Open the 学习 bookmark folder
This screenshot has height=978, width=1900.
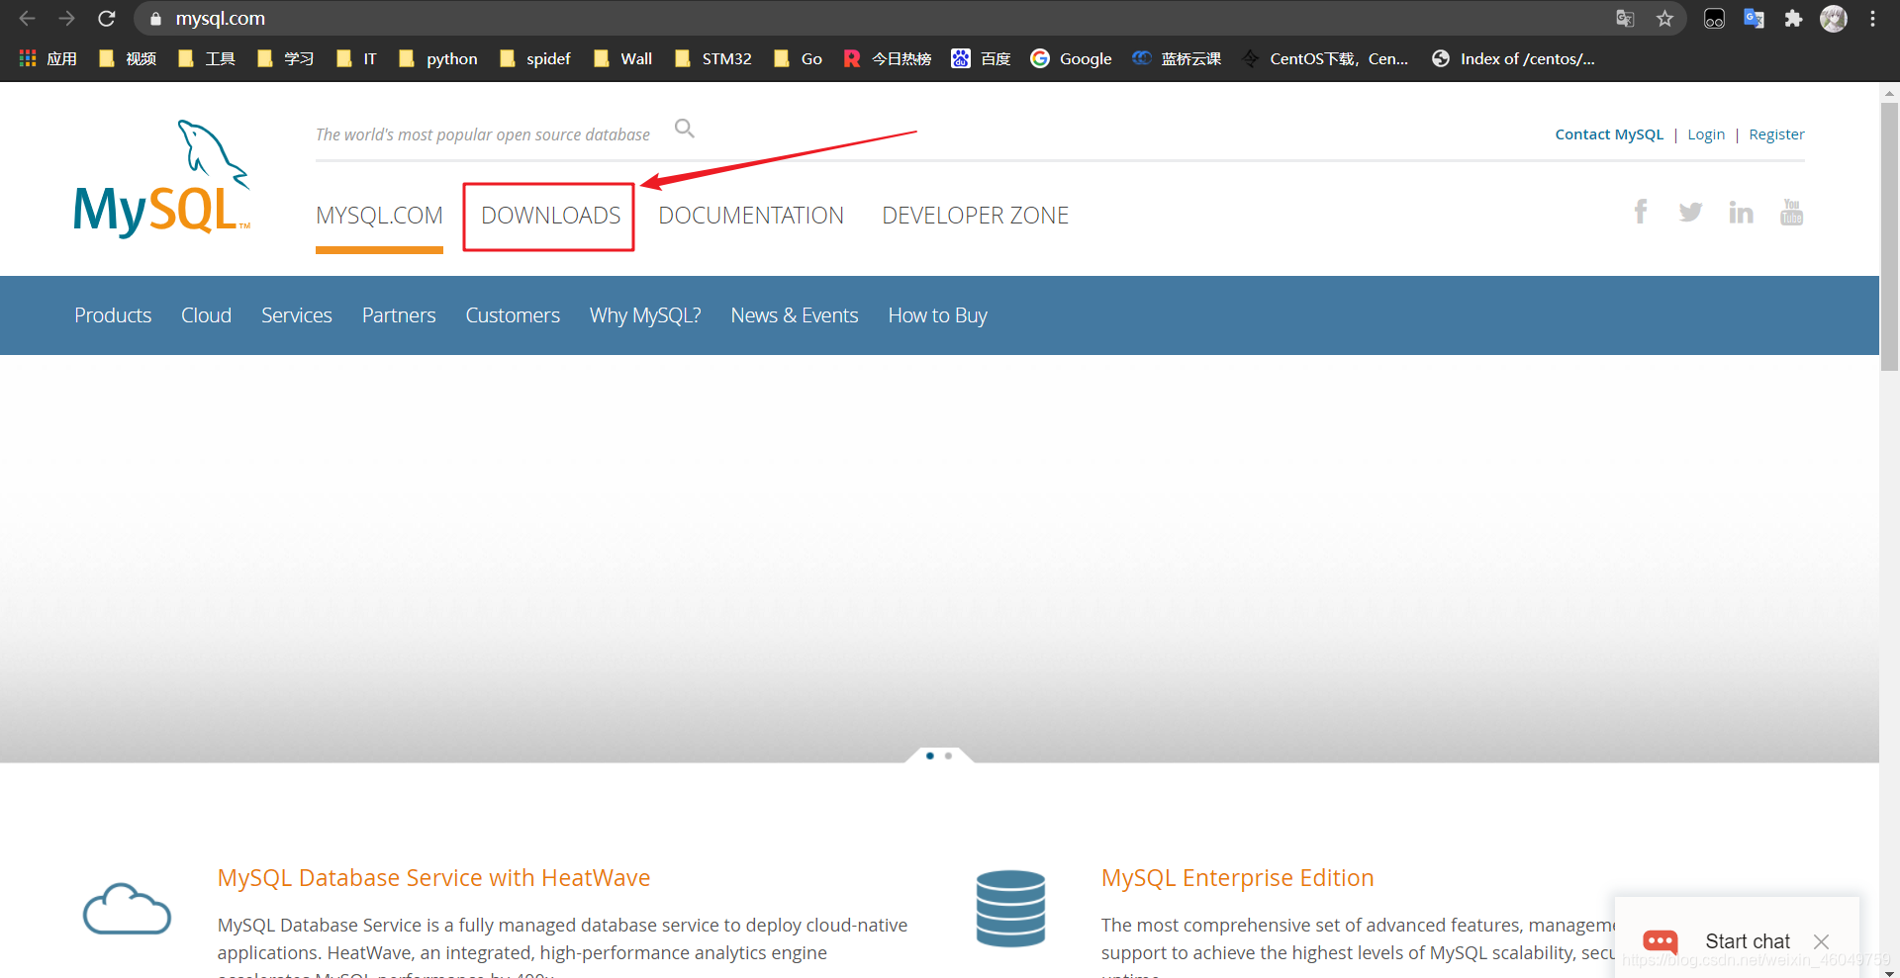tap(286, 58)
